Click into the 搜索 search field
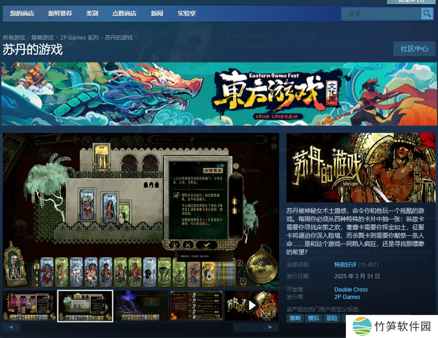This screenshot has width=438, height=338. 381,14
